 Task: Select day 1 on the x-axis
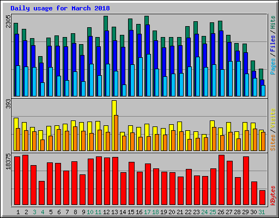pyautogui.click(x=18, y=212)
